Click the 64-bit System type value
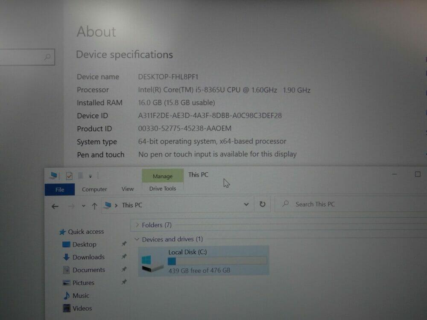 [212, 142]
